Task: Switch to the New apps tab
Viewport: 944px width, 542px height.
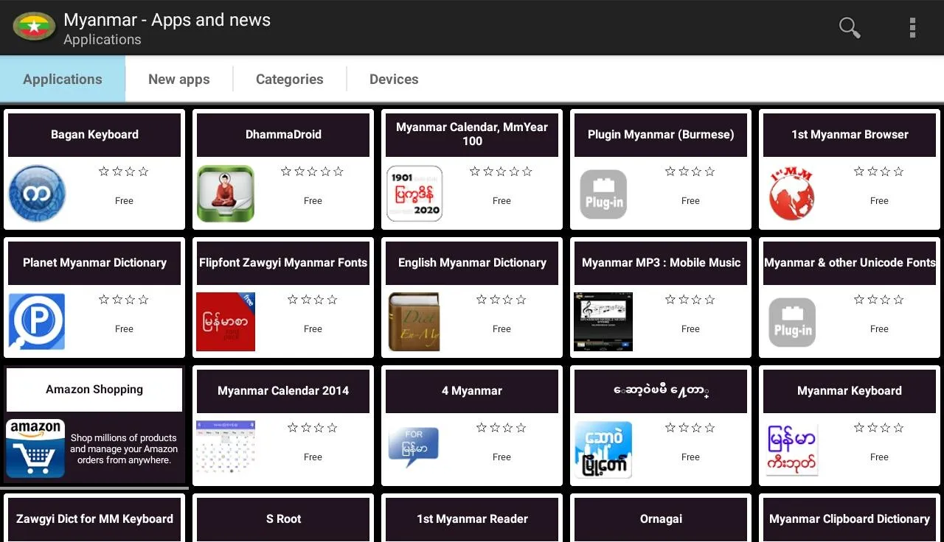Action: (x=179, y=79)
